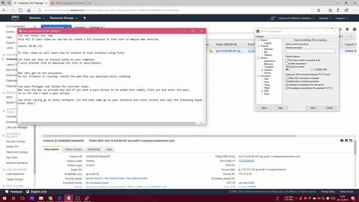The image size is (359, 202).
Task: Open the Actions dropdown in EC2
Action: [x=96, y=27]
